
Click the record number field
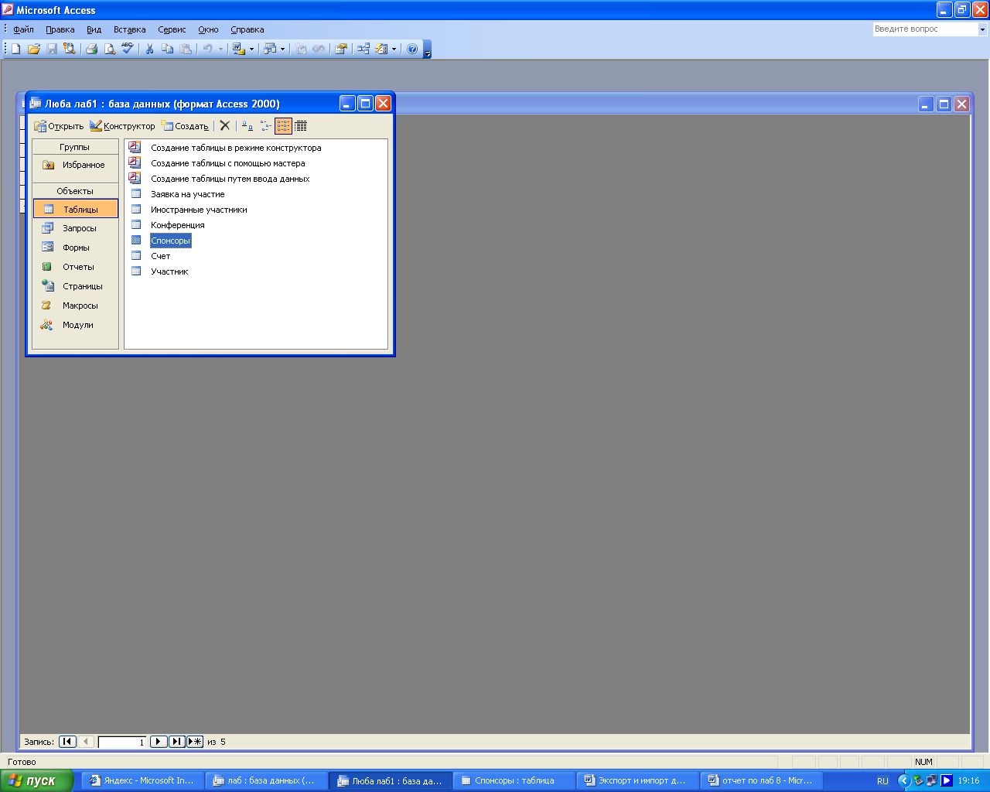pos(122,742)
